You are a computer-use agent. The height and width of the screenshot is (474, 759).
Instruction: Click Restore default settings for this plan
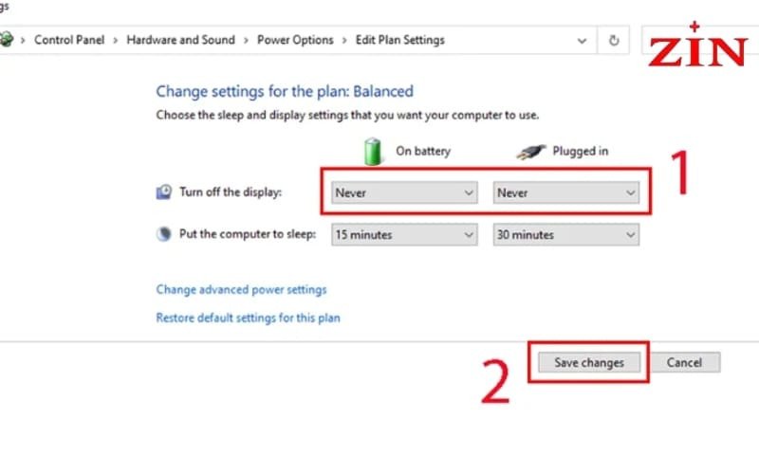[248, 318]
